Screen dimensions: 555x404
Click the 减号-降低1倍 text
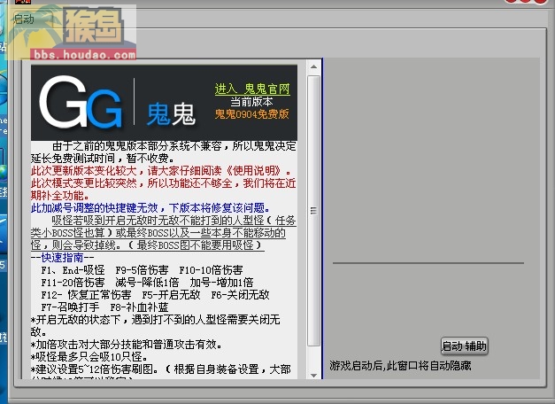[x=147, y=282]
